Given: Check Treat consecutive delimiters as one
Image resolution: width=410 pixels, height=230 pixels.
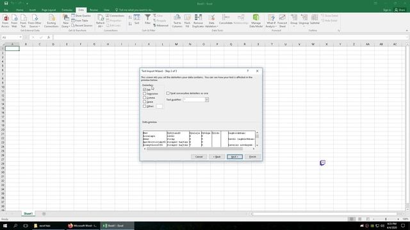Looking at the screenshot, I should click(x=168, y=93).
